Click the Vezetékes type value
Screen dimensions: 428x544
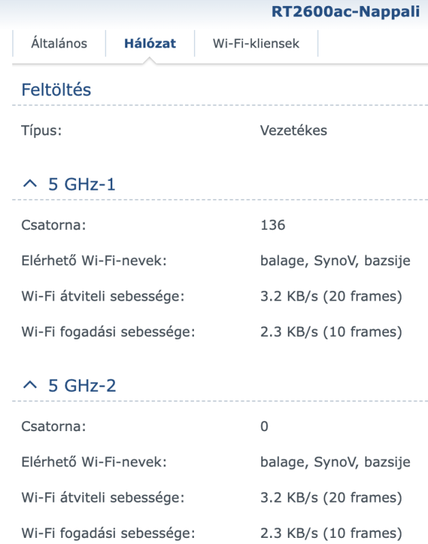(x=293, y=131)
